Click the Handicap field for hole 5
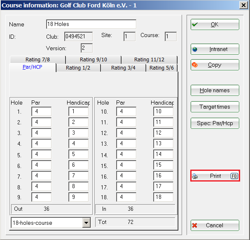 [78, 154]
